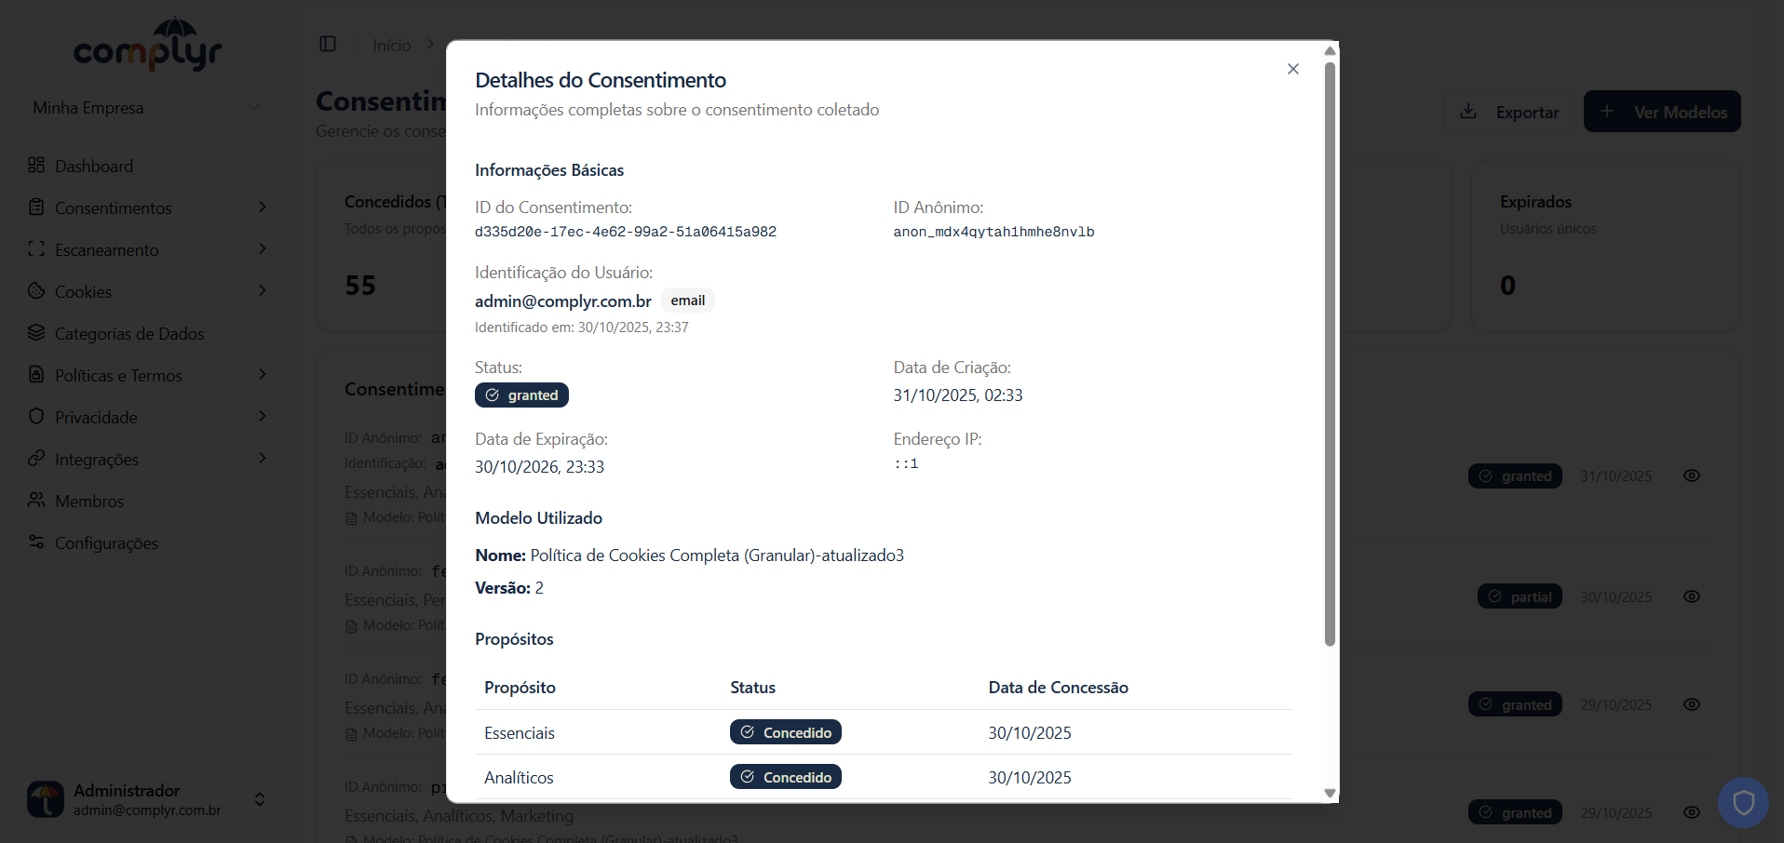Image resolution: width=1784 pixels, height=843 pixels.
Task: Expand the Consentimentos sidebar chevron
Action: point(261,207)
